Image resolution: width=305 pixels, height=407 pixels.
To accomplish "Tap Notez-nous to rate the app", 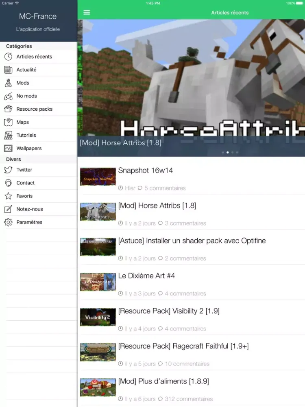I will click(30, 209).
